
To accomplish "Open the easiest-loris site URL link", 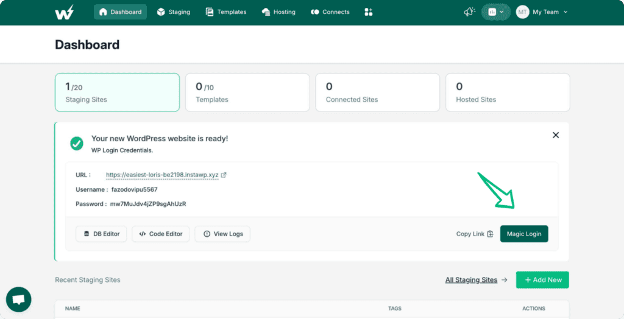I will (162, 175).
